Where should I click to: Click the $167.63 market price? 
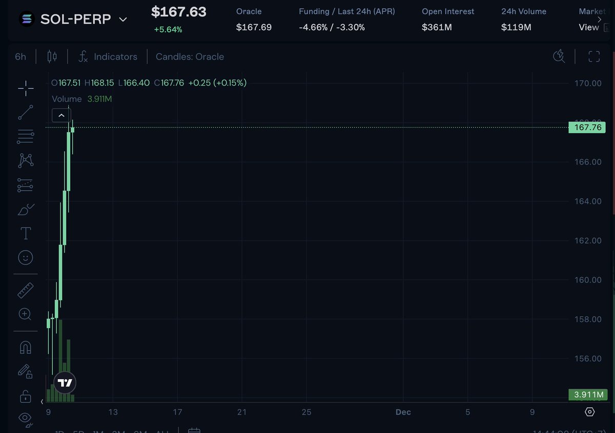pos(179,12)
